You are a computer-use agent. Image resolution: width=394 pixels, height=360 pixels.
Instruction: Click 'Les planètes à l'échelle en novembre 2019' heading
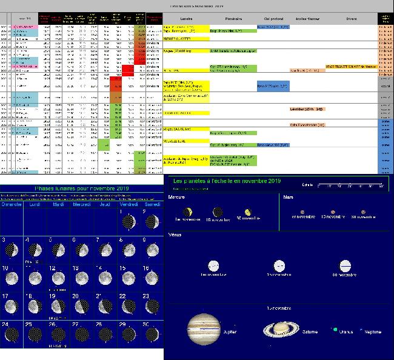pyautogui.click(x=227, y=181)
